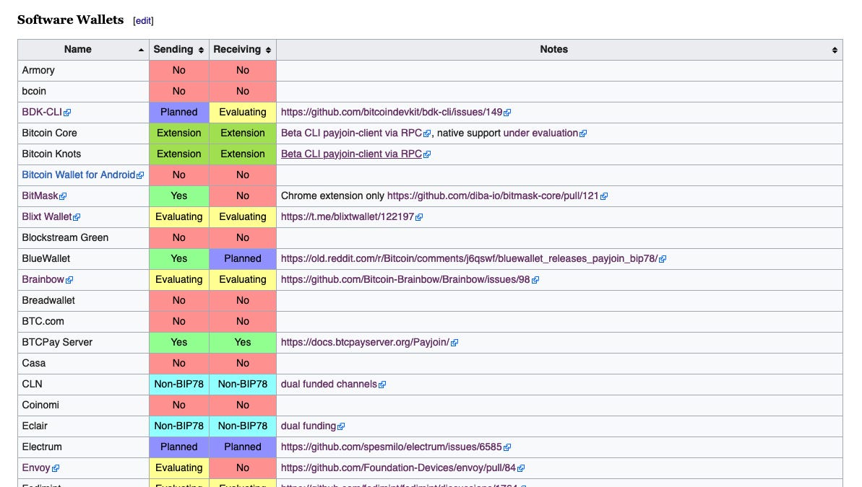Click external icon after Bitcoin Core's Beta CLI link
The width and height of the screenshot is (862, 487).
point(427,133)
